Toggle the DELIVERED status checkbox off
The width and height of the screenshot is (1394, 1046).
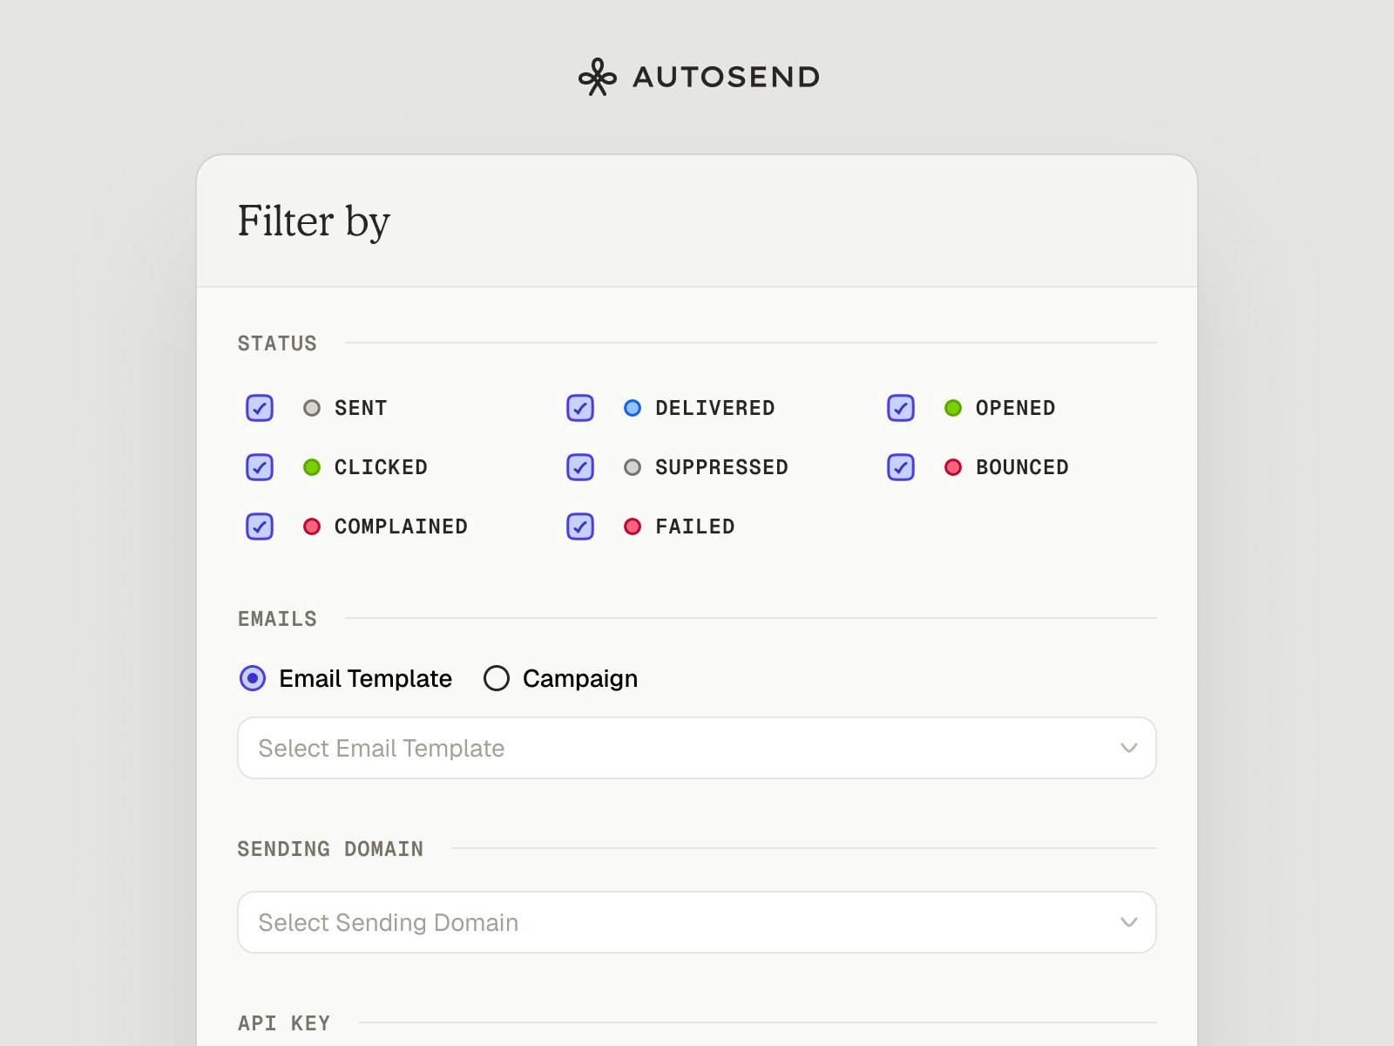(579, 408)
